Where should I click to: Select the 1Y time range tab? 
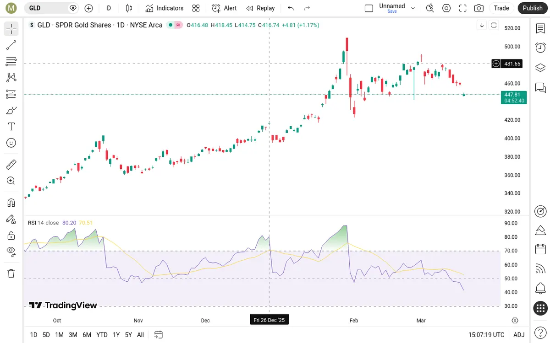click(116, 335)
